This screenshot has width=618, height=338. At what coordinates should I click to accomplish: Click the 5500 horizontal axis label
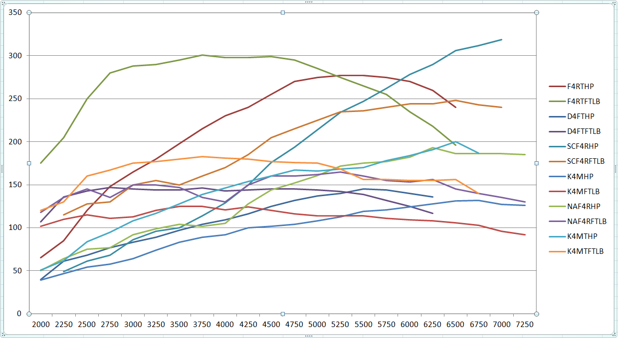pyautogui.click(x=364, y=324)
